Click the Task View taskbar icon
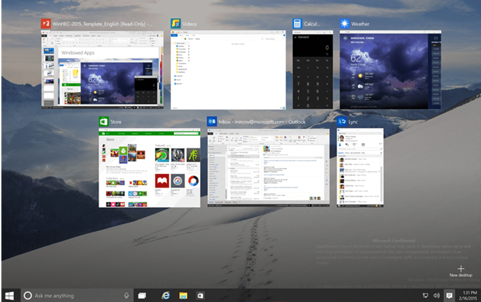The height and width of the screenshot is (302, 481). (142, 295)
